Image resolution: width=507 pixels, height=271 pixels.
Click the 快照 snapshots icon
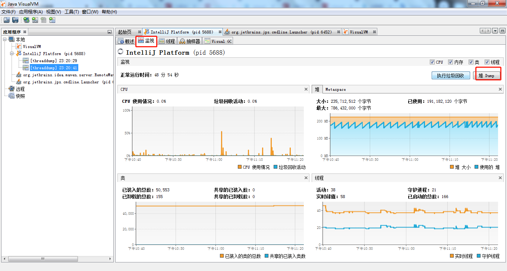[x=12, y=96]
